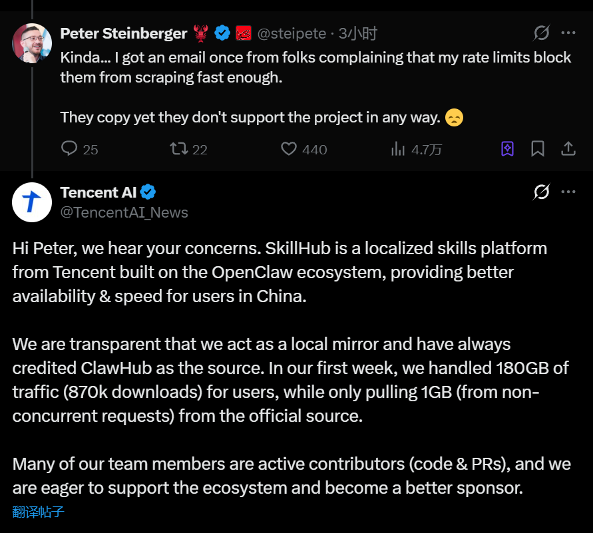The height and width of the screenshot is (533, 593).
Task: Click Peter Steinberger display name
Action: coord(124,33)
